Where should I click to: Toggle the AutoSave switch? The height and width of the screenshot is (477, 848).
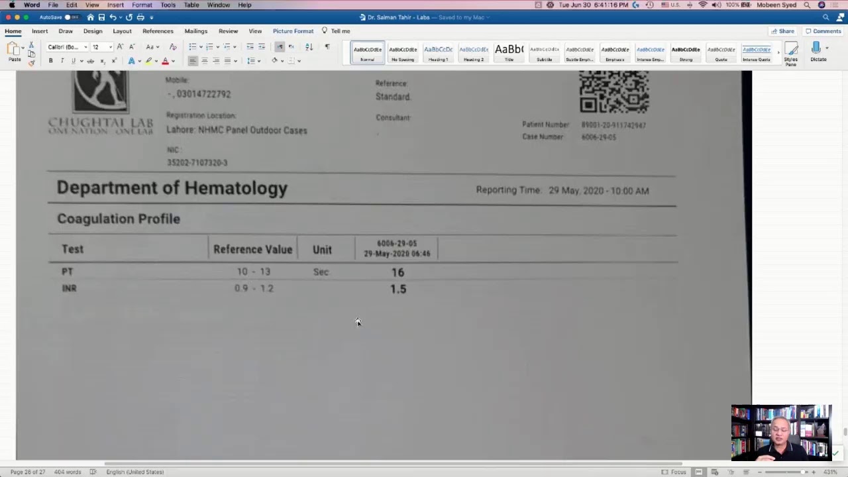point(67,17)
